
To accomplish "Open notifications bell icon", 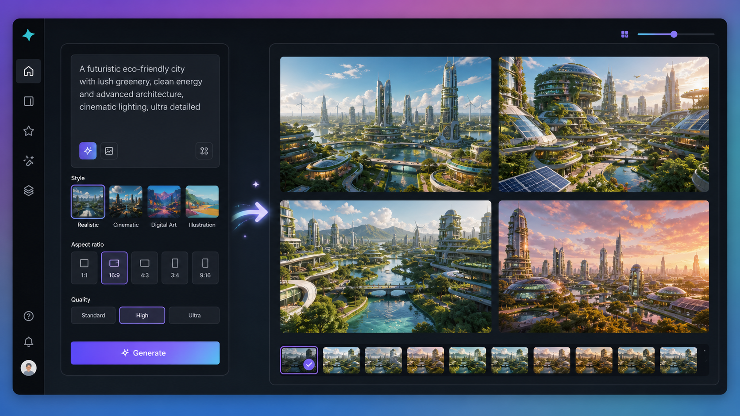I will point(28,342).
